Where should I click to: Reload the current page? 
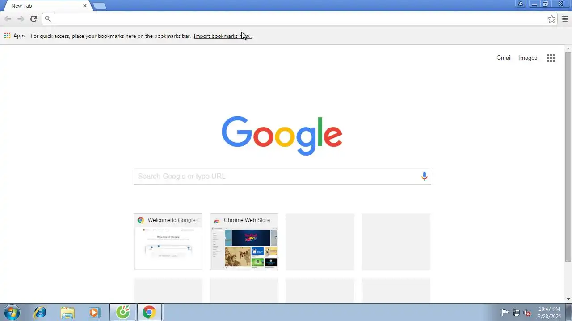click(x=34, y=19)
